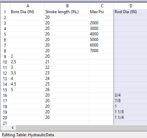This screenshot has height=138, width=147.
Task: Select the Max Psi cell with 6000
Action: pyautogui.click(x=101, y=45)
